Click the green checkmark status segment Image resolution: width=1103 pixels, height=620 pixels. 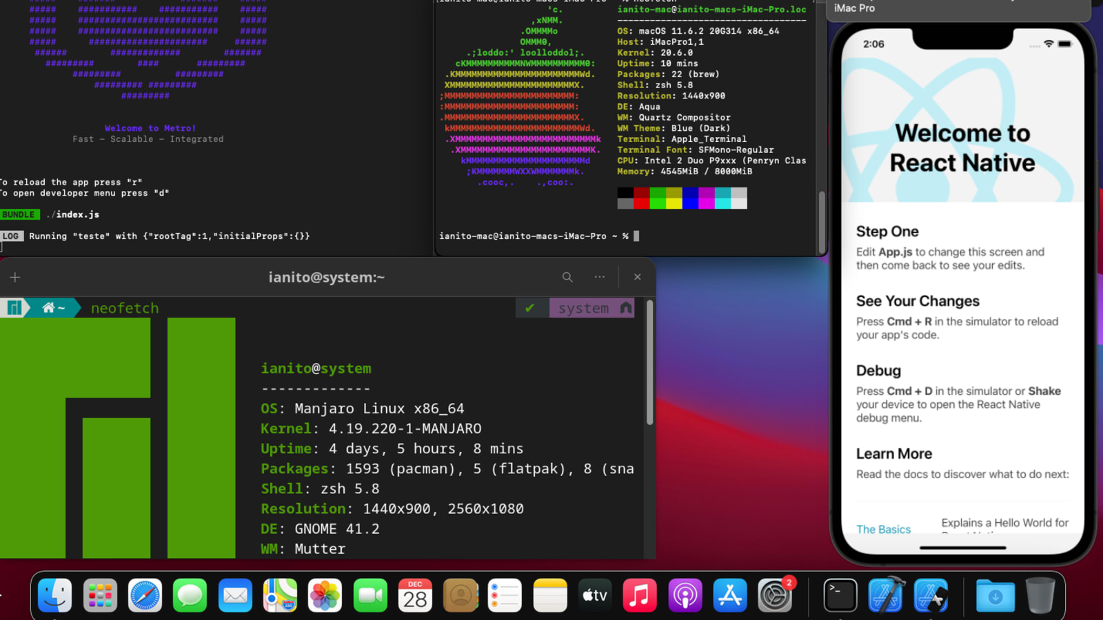tap(530, 308)
